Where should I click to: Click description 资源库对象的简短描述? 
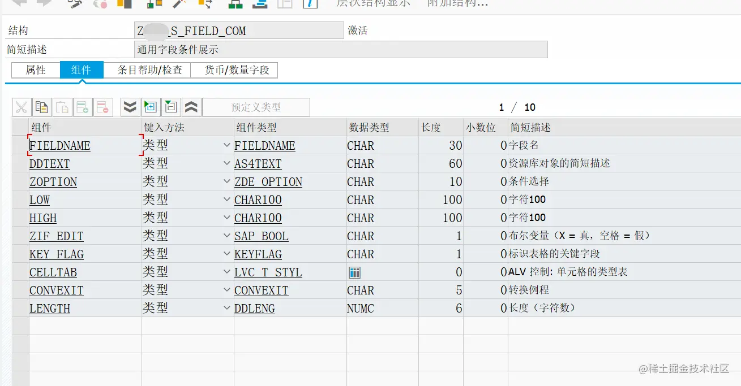[x=559, y=163]
